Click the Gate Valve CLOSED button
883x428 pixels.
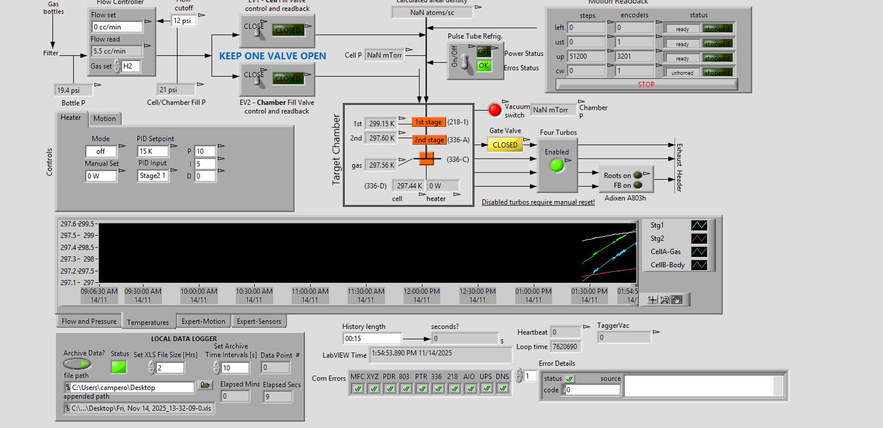505,145
